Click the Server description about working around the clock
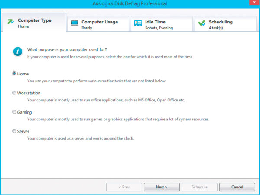This screenshot has height=195, width=260. click(81, 138)
